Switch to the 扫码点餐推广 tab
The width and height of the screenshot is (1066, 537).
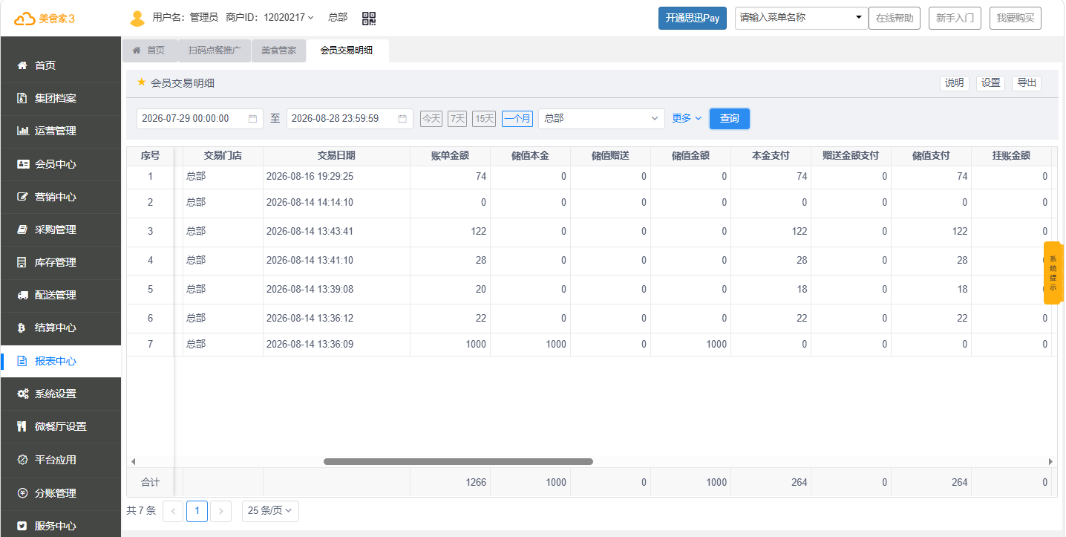[215, 51]
